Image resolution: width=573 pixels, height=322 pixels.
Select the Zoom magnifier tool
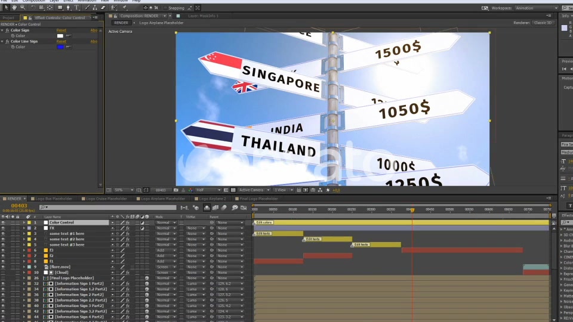pyautogui.click(x=23, y=7)
